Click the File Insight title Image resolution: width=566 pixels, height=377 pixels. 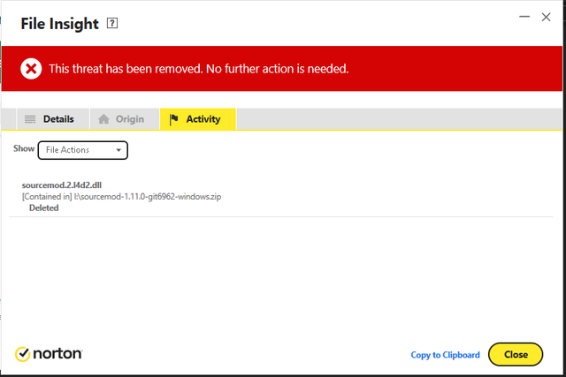tap(59, 24)
